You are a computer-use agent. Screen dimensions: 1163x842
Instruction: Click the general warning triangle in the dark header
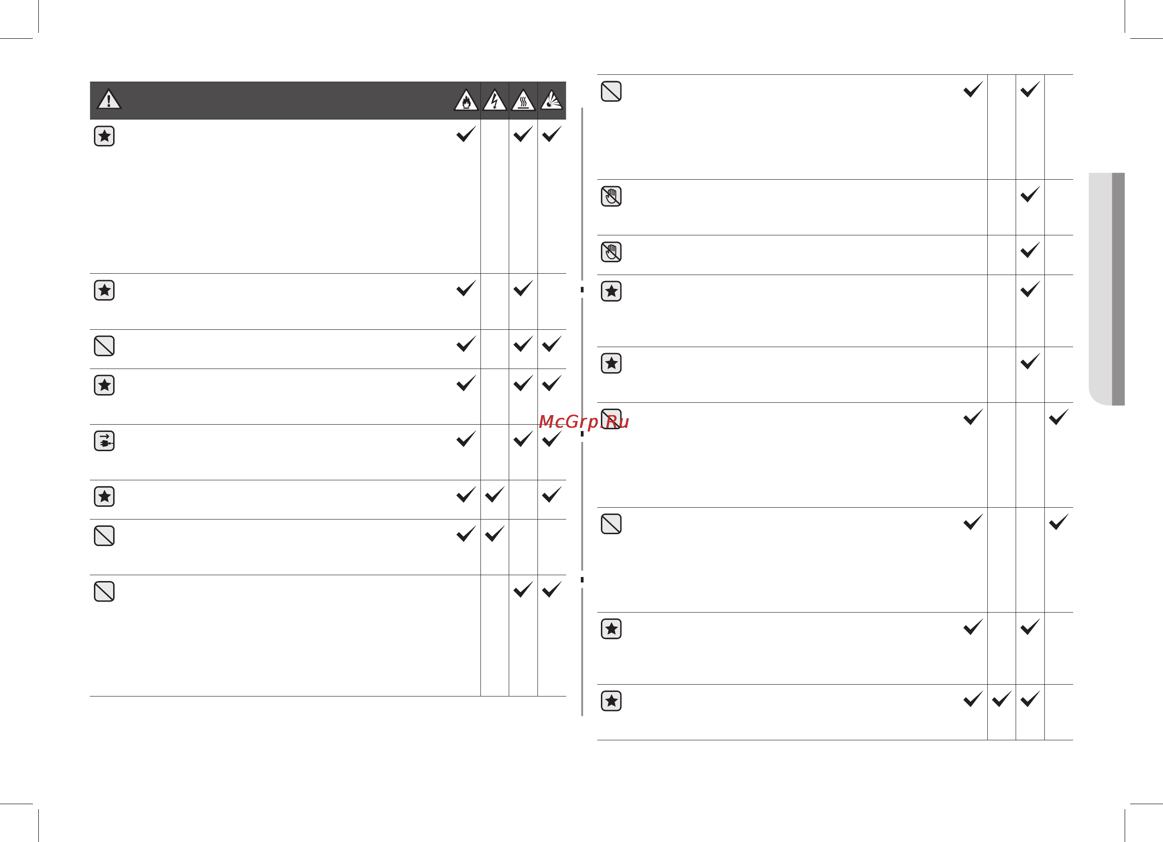109,99
